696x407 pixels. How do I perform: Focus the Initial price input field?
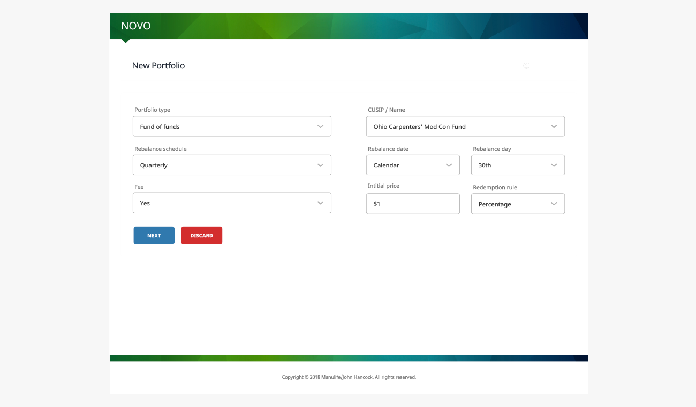click(x=412, y=204)
